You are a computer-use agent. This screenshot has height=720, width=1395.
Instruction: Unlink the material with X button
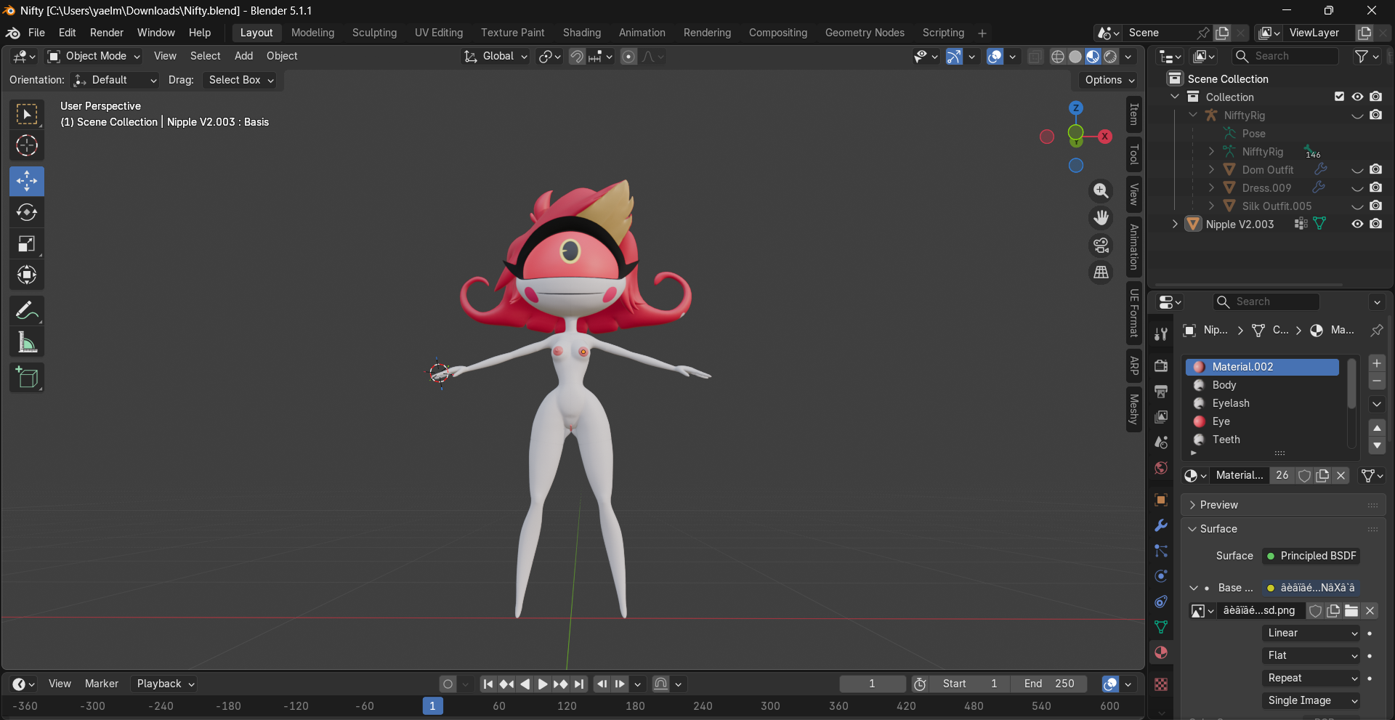(x=1341, y=475)
